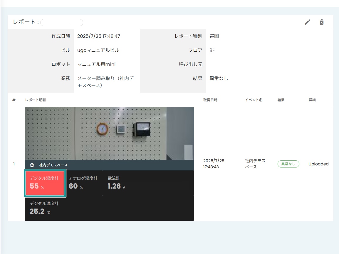Click the Uploaded detail status
Screen dimensions: 339x254
[318, 164]
